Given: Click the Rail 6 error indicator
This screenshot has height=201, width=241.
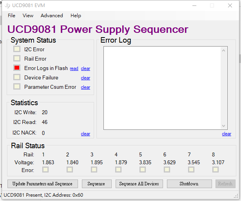Looking at the screenshot, I should [x=167, y=170].
